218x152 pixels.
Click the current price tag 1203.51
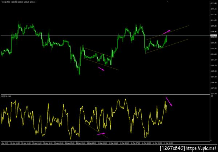(x=214, y=35)
